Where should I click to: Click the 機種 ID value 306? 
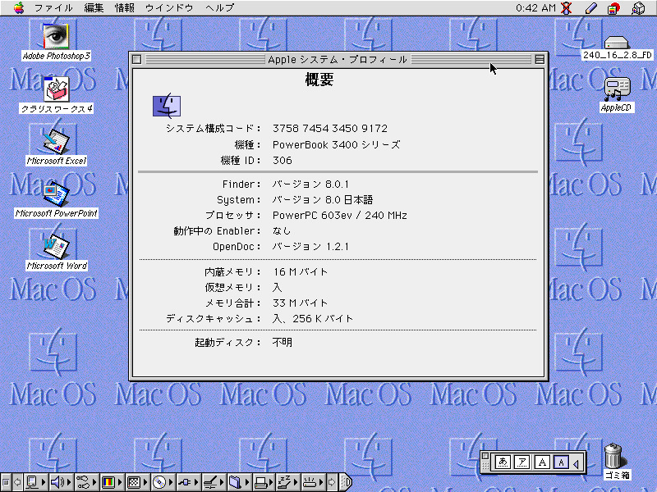282,161
